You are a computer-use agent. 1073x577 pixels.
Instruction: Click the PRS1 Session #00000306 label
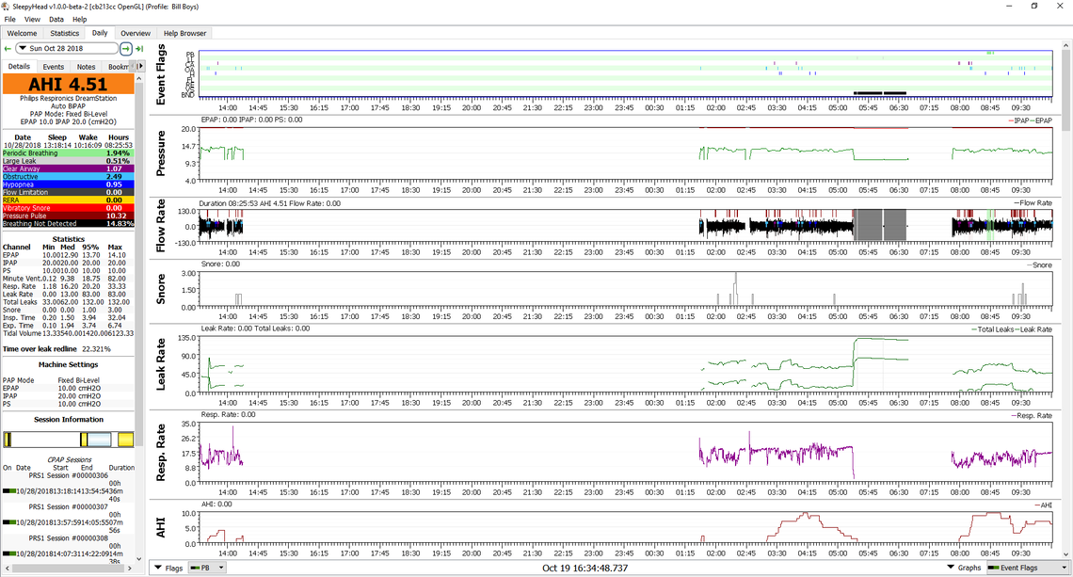69,475
